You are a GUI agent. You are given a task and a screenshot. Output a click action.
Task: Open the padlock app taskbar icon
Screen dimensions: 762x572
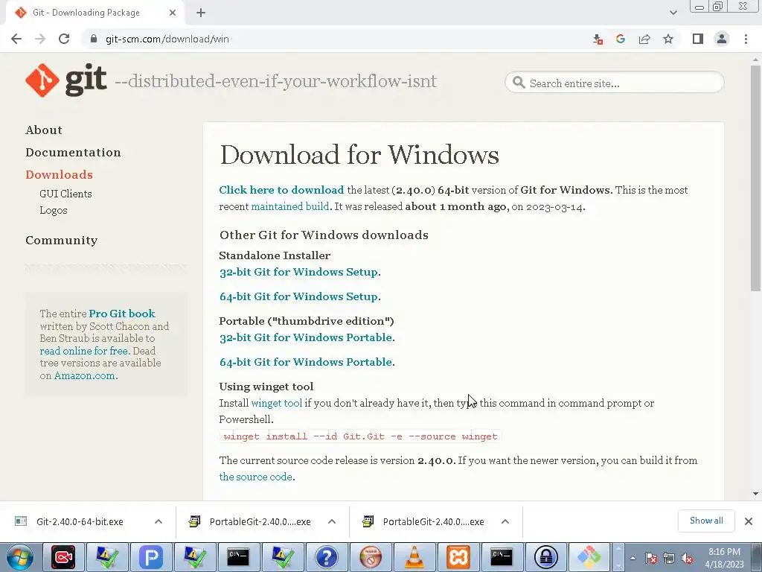pos(545,557)
